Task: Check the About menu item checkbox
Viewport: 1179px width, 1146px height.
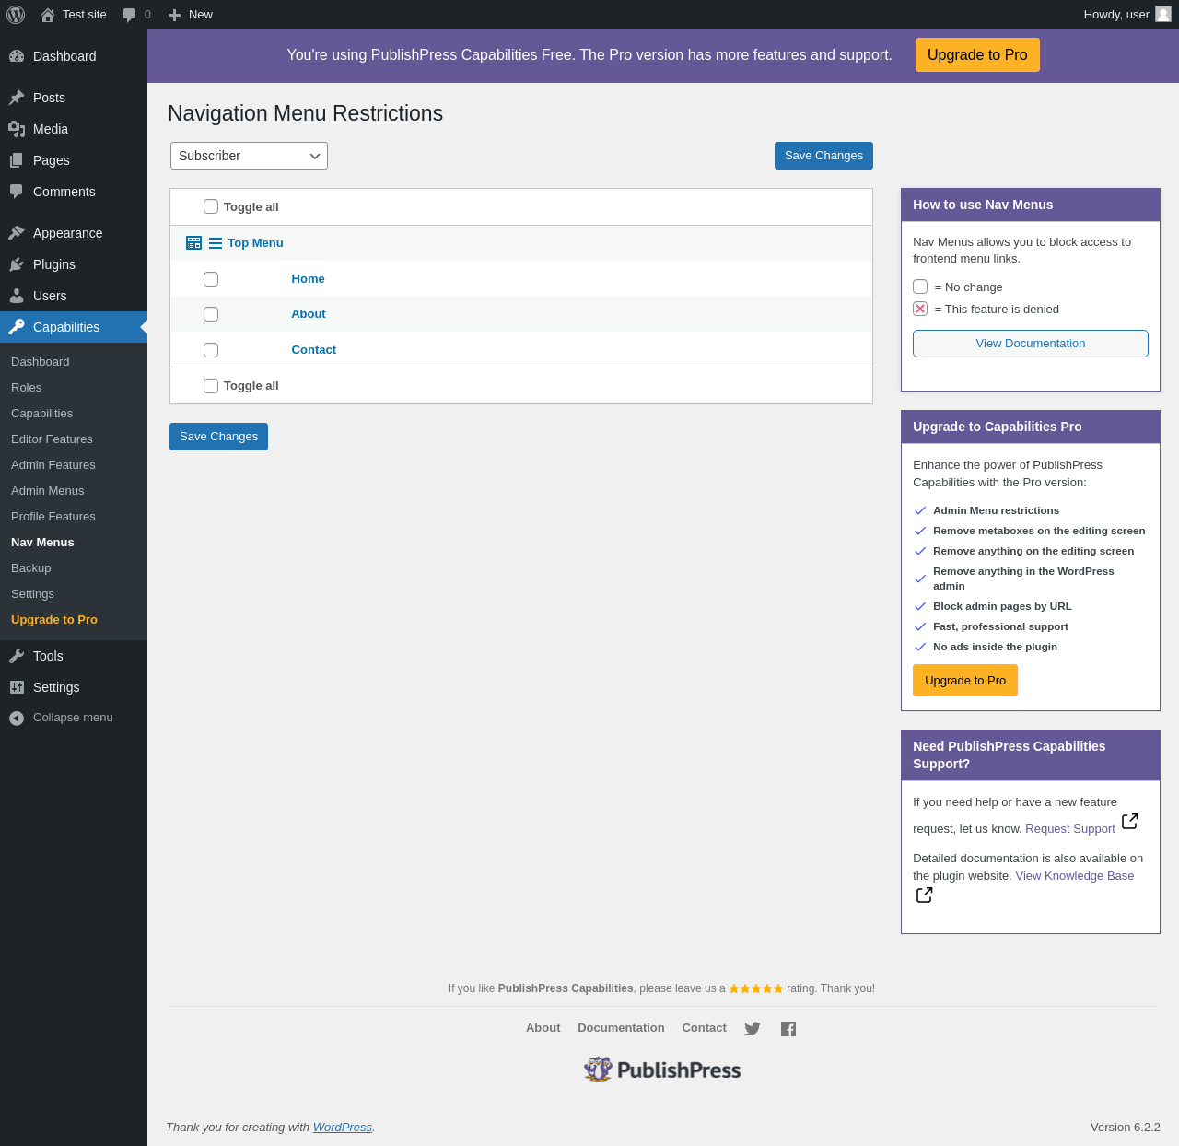Action: coord(211,314)
